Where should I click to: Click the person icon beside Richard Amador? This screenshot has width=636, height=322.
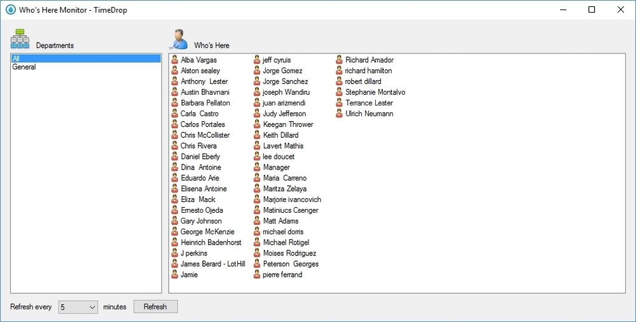pos(340,60)
